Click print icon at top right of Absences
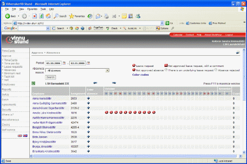Image resolution: width=247 pixels, height=164 pixels. coord(238,53)
